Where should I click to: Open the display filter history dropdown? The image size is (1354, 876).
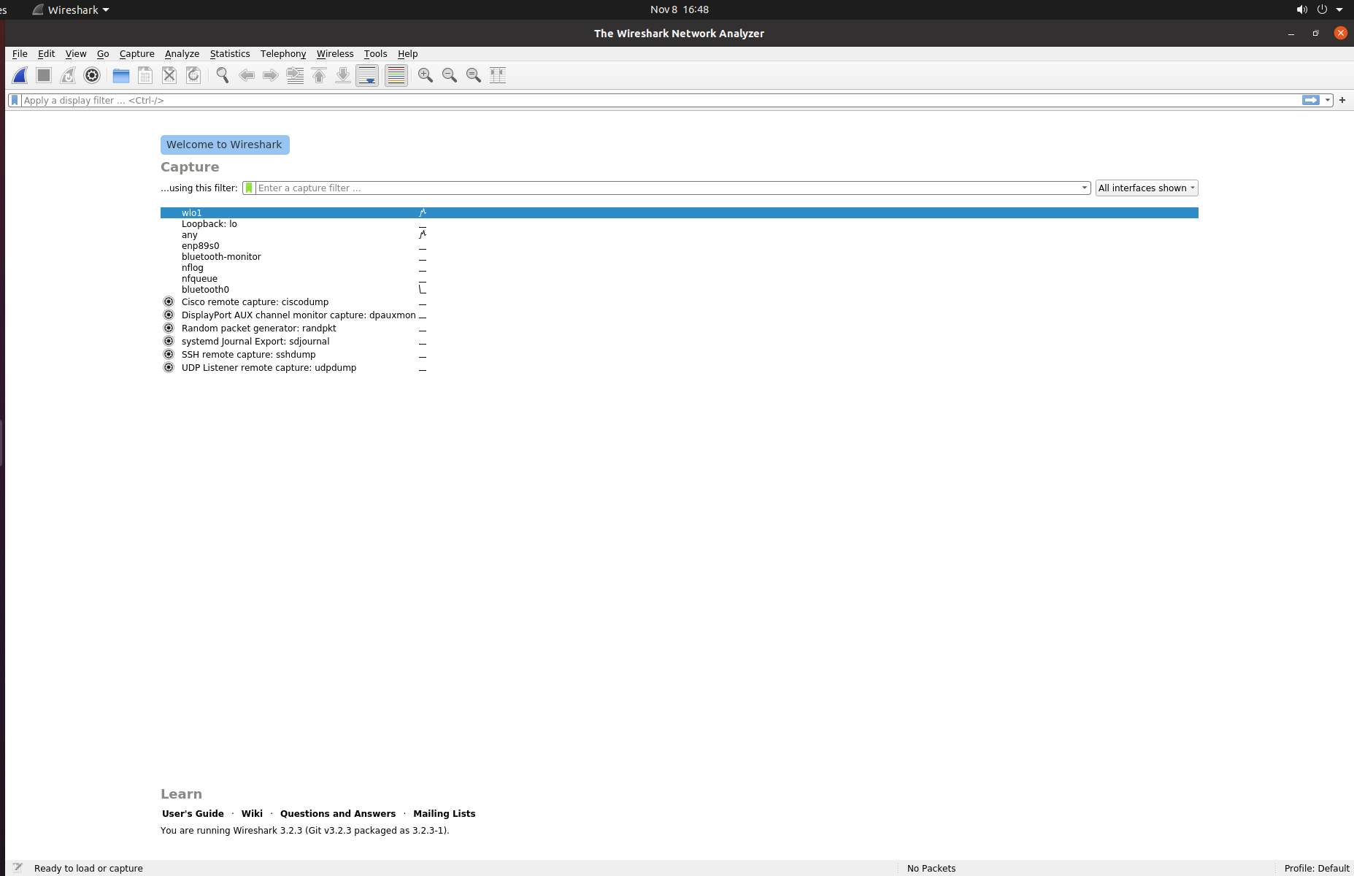[x=1328, y=100]
